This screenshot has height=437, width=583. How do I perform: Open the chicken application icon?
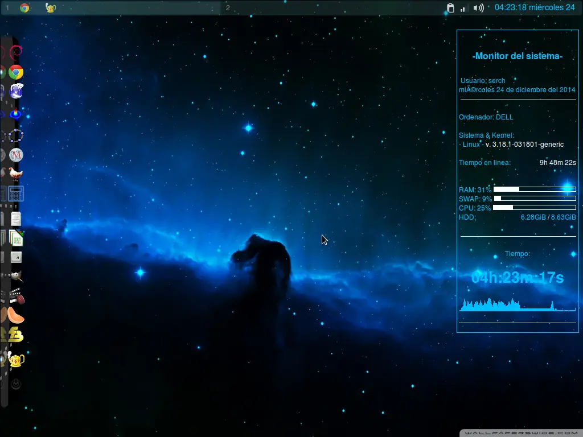[x=15, y=174]
